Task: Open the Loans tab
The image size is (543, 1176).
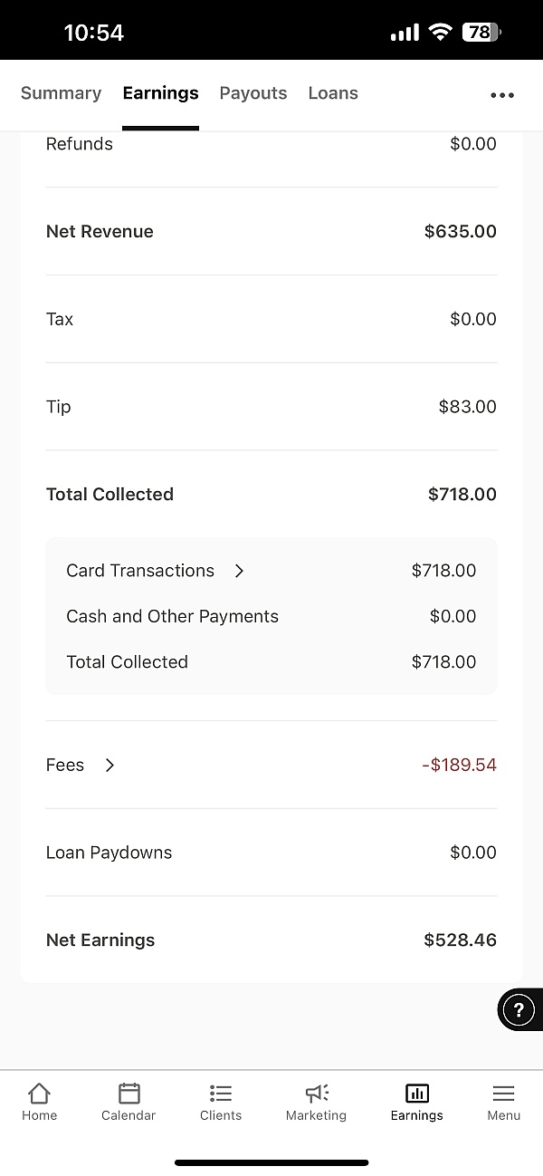Action: pyautogui.click(x=333, y=93)
